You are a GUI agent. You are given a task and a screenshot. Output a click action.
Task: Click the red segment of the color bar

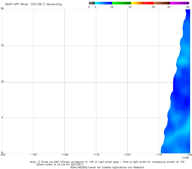click(149, 3)
